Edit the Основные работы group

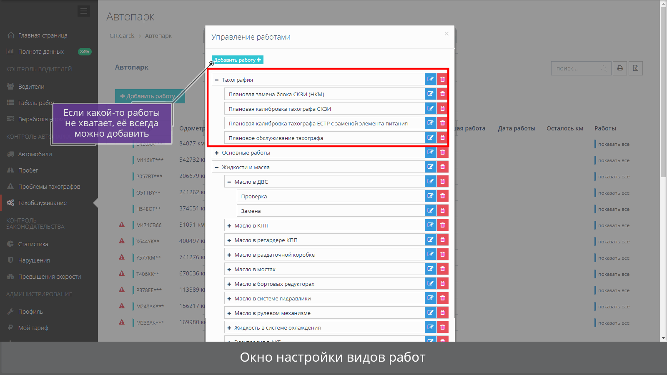pyautogui.click(x=431, y=152)
